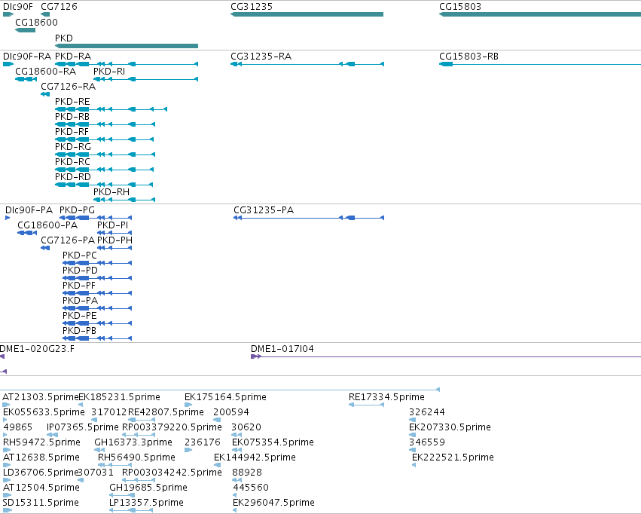Click transcript PKD-RC
This screenshot has height=514, width=641.
tap(104, 170)
